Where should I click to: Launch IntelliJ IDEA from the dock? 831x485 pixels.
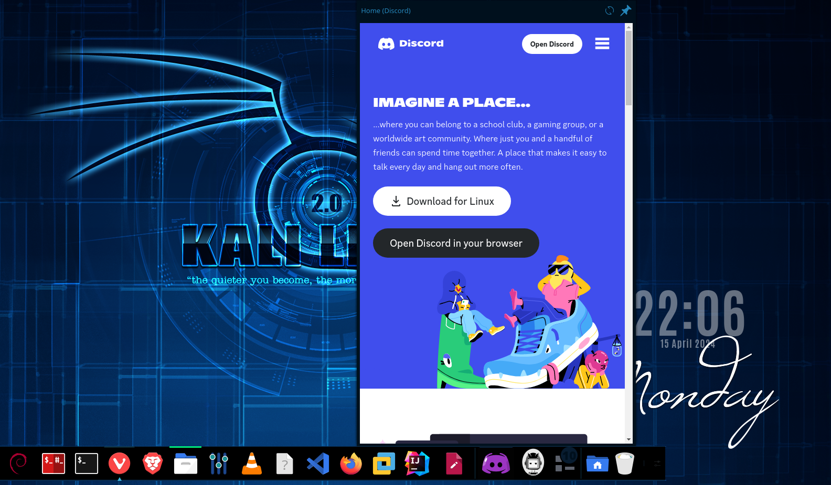tap(417, 464)
